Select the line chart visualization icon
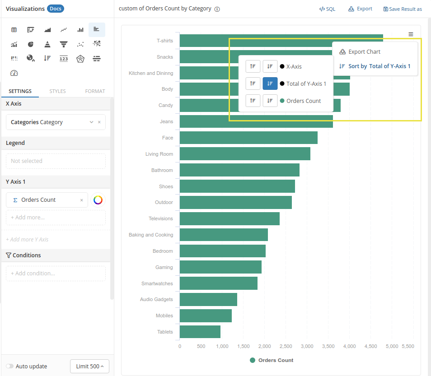The width and height of the screenshot is (431, 376). (x=64, y=30)
